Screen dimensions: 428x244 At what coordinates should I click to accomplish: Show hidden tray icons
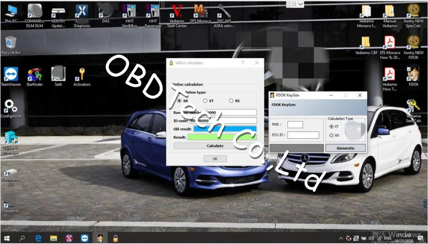point(341,238)
